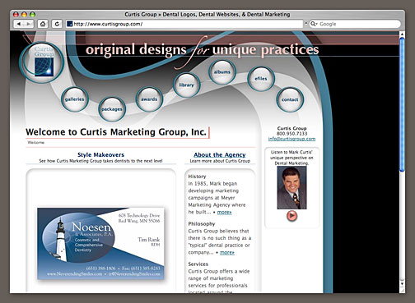Screen dimensions: 415x303
Task: Open the efiles bubble
Action: (x=261, y=79)
